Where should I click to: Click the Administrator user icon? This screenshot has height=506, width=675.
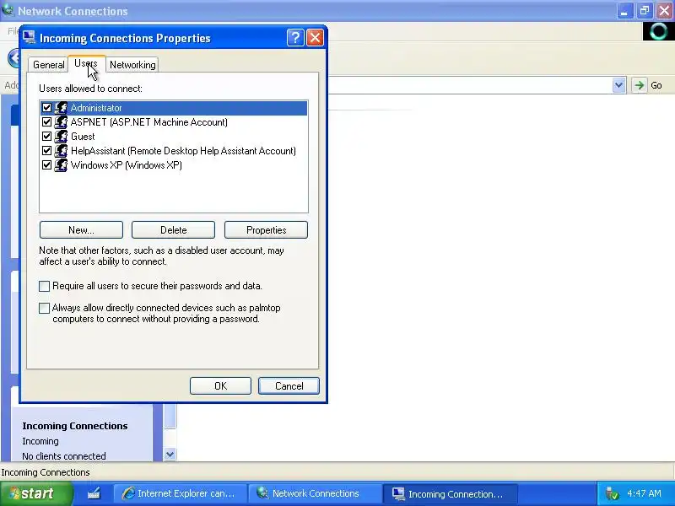tap(61, 108)
